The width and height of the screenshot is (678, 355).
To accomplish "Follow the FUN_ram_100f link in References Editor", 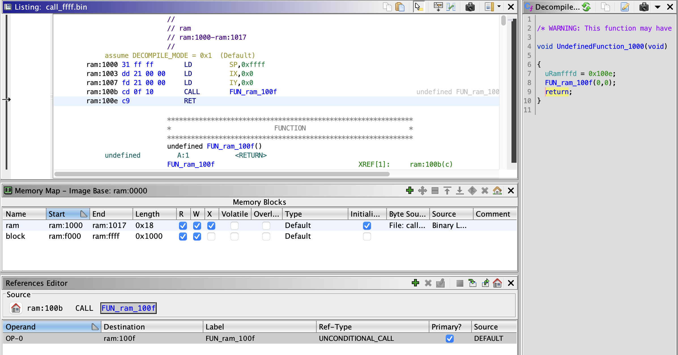I will (128, 308).
